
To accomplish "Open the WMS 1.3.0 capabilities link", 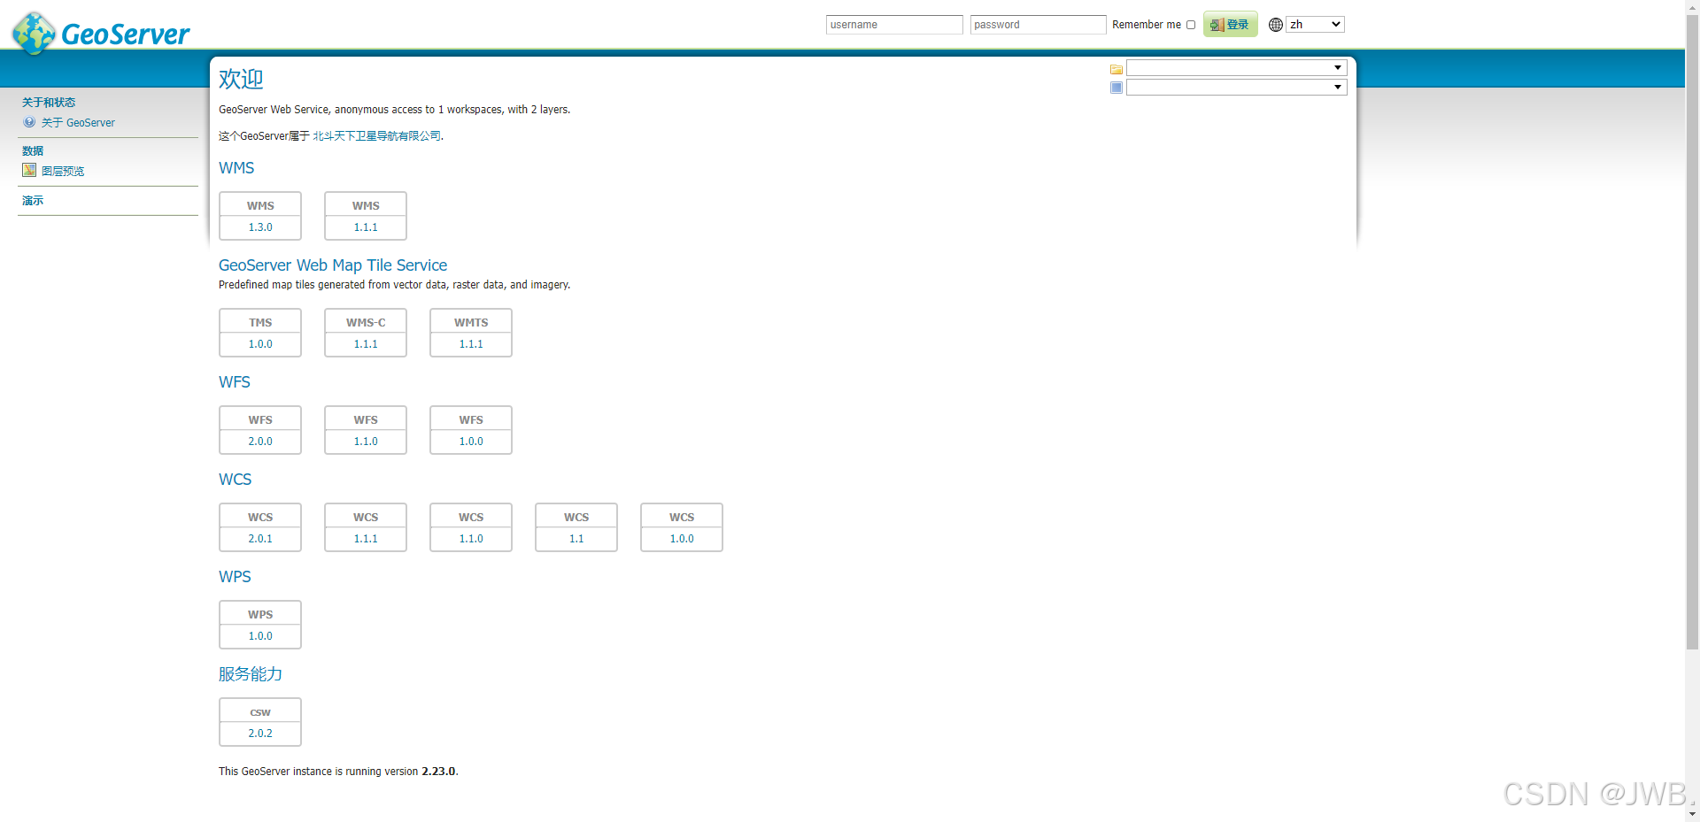I will pyautogui.click(x=259, y=227).
